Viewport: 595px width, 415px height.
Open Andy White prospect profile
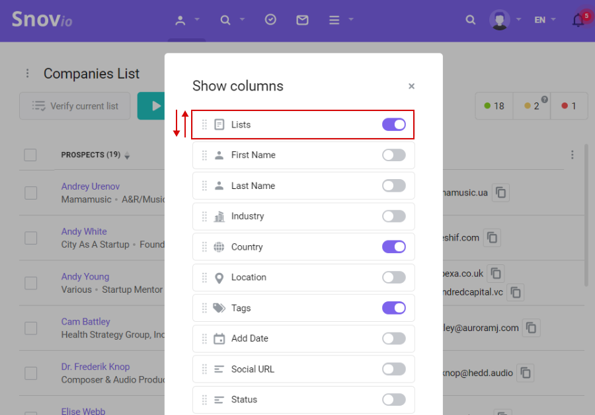coord(84,231)
